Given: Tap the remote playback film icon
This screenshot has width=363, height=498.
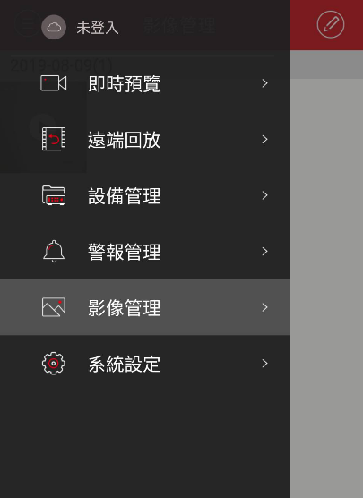Looking at the screenshot, I should [x=54, y=139].
